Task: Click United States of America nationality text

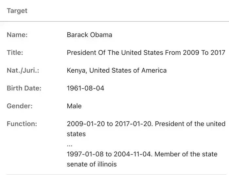Action: point(128,70)
